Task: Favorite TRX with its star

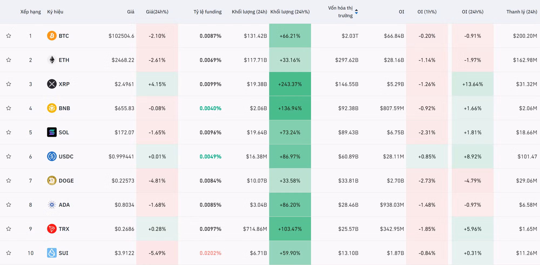Action: [x=9, y=229]
